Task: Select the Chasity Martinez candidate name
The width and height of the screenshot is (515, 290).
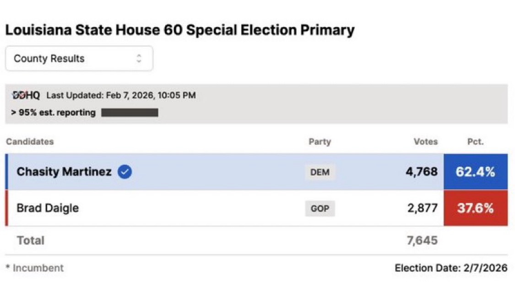Action: tap(64, 172)
